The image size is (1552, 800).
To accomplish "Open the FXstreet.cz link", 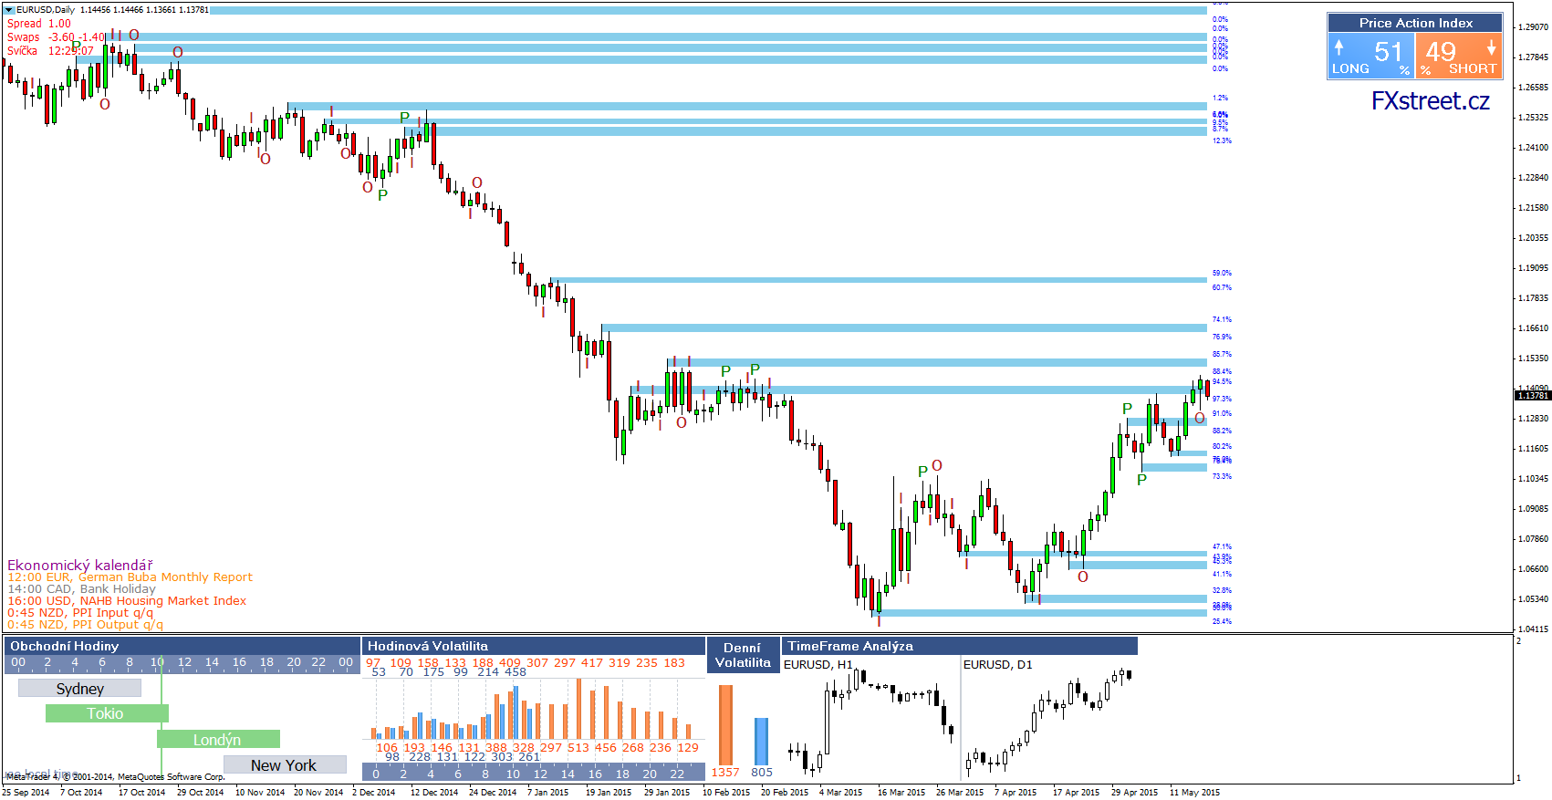I will point(1430,101).
